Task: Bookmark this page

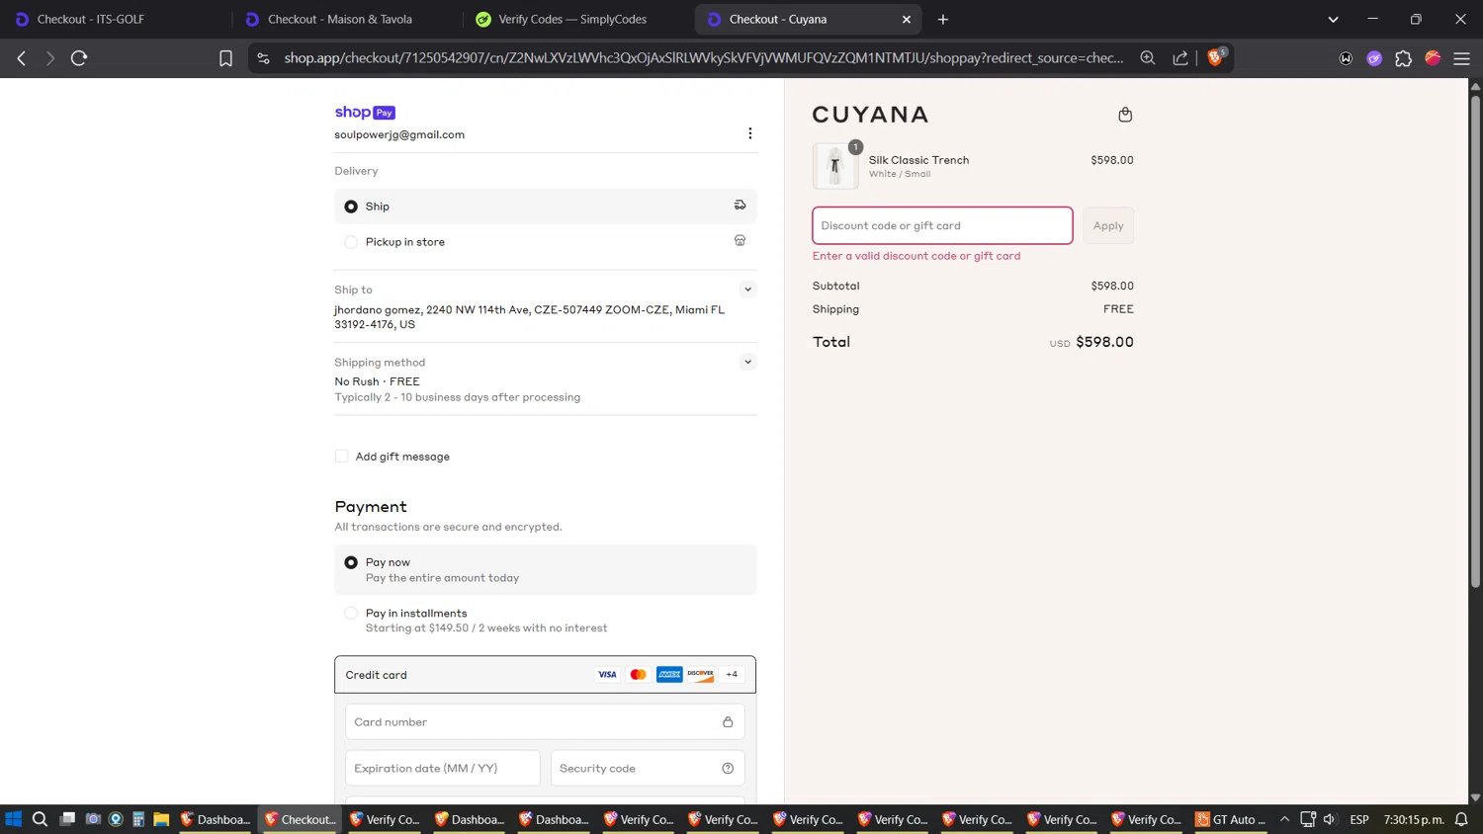Action: [x=225, y=58]
